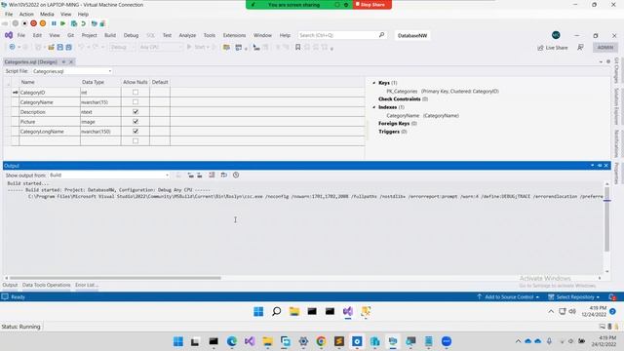
Task: Open the Analyze menu
Action: 187,35
